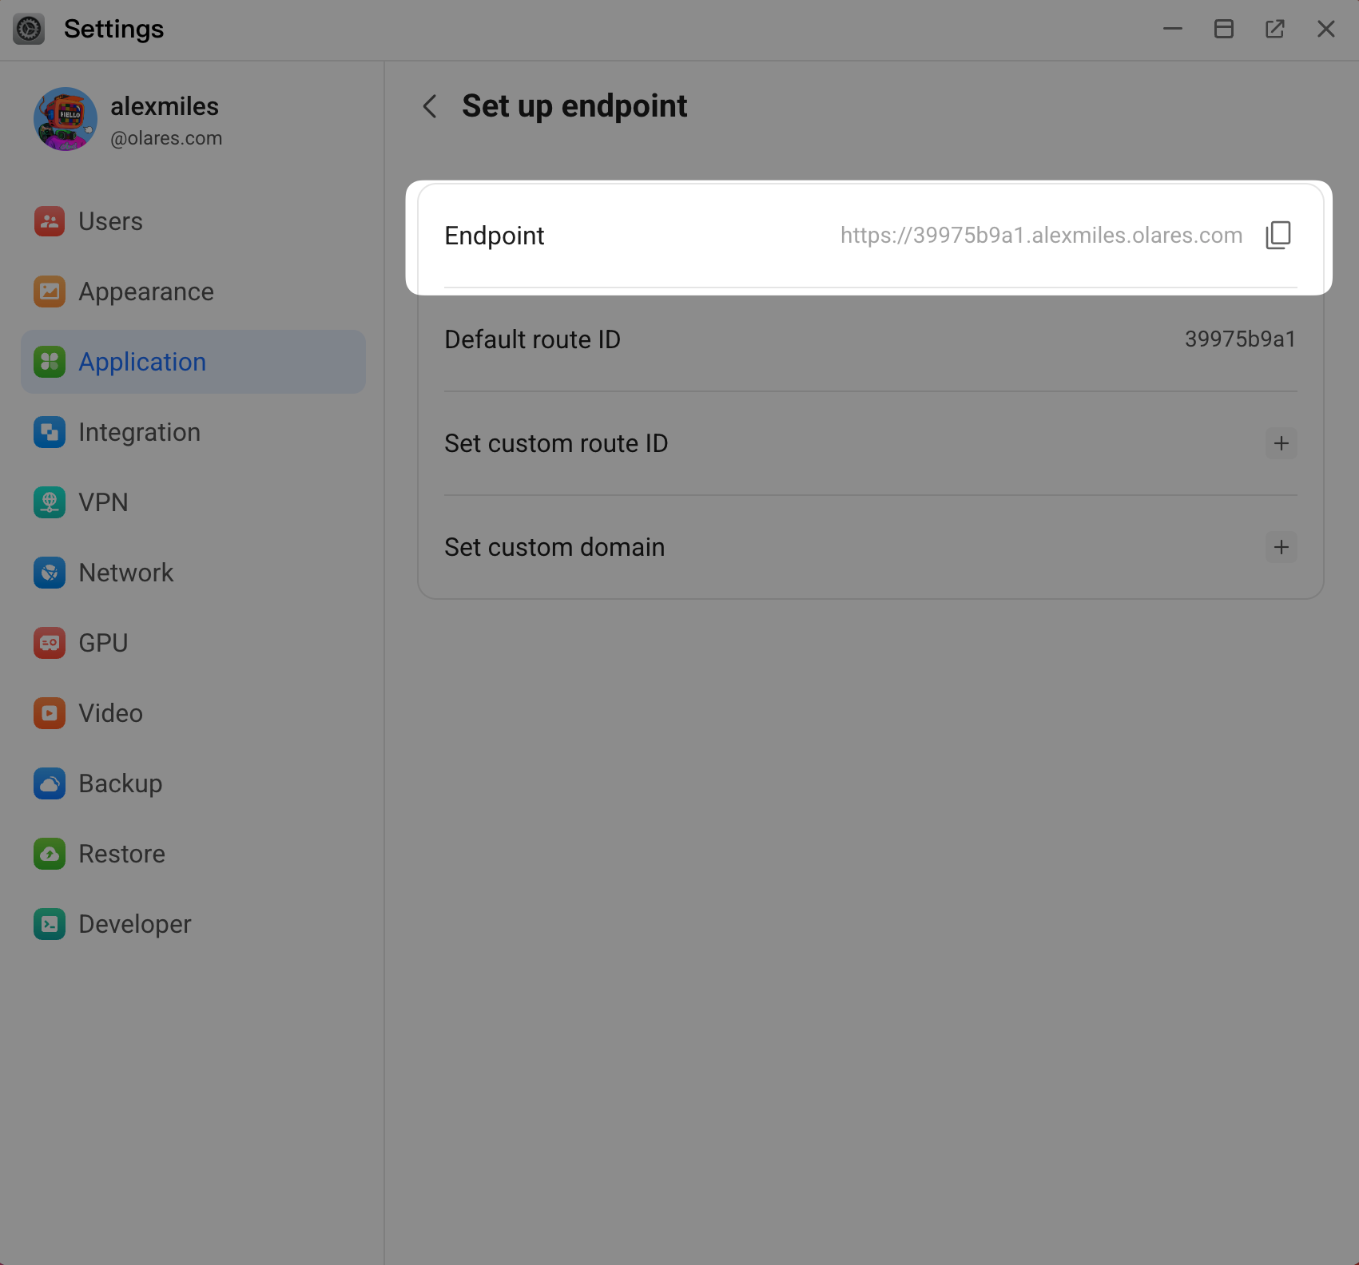
Task: Click the Settings gear icon in titlebar
Action: pyautogui.click(x=29, y=29)
